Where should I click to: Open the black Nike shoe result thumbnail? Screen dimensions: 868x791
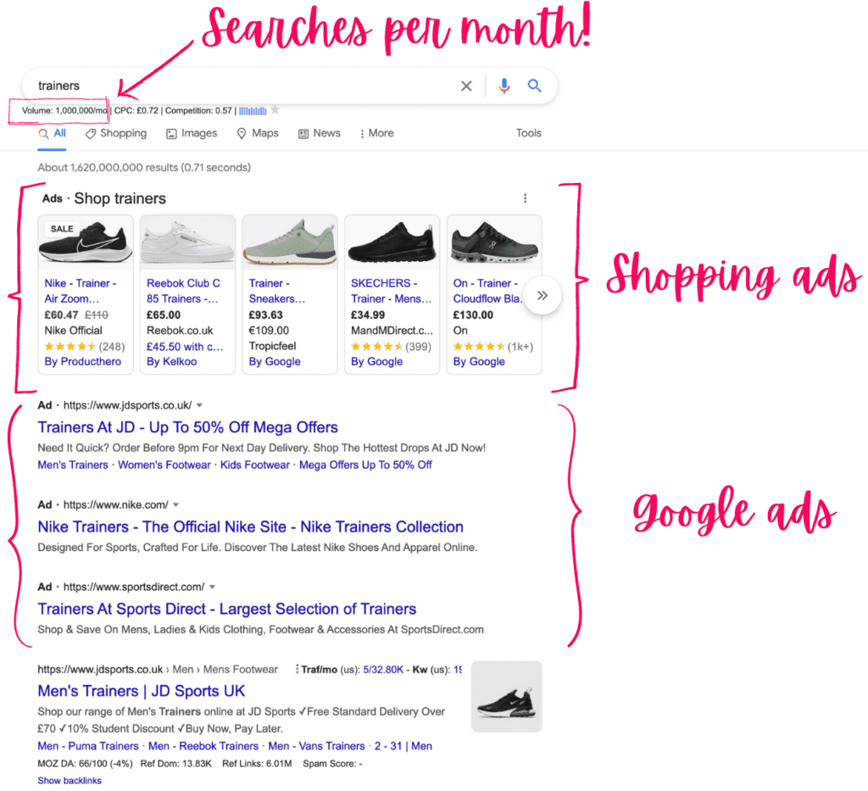507,696
